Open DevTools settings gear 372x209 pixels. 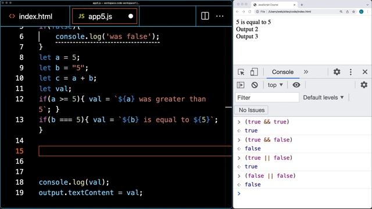[x=337, y=72]
